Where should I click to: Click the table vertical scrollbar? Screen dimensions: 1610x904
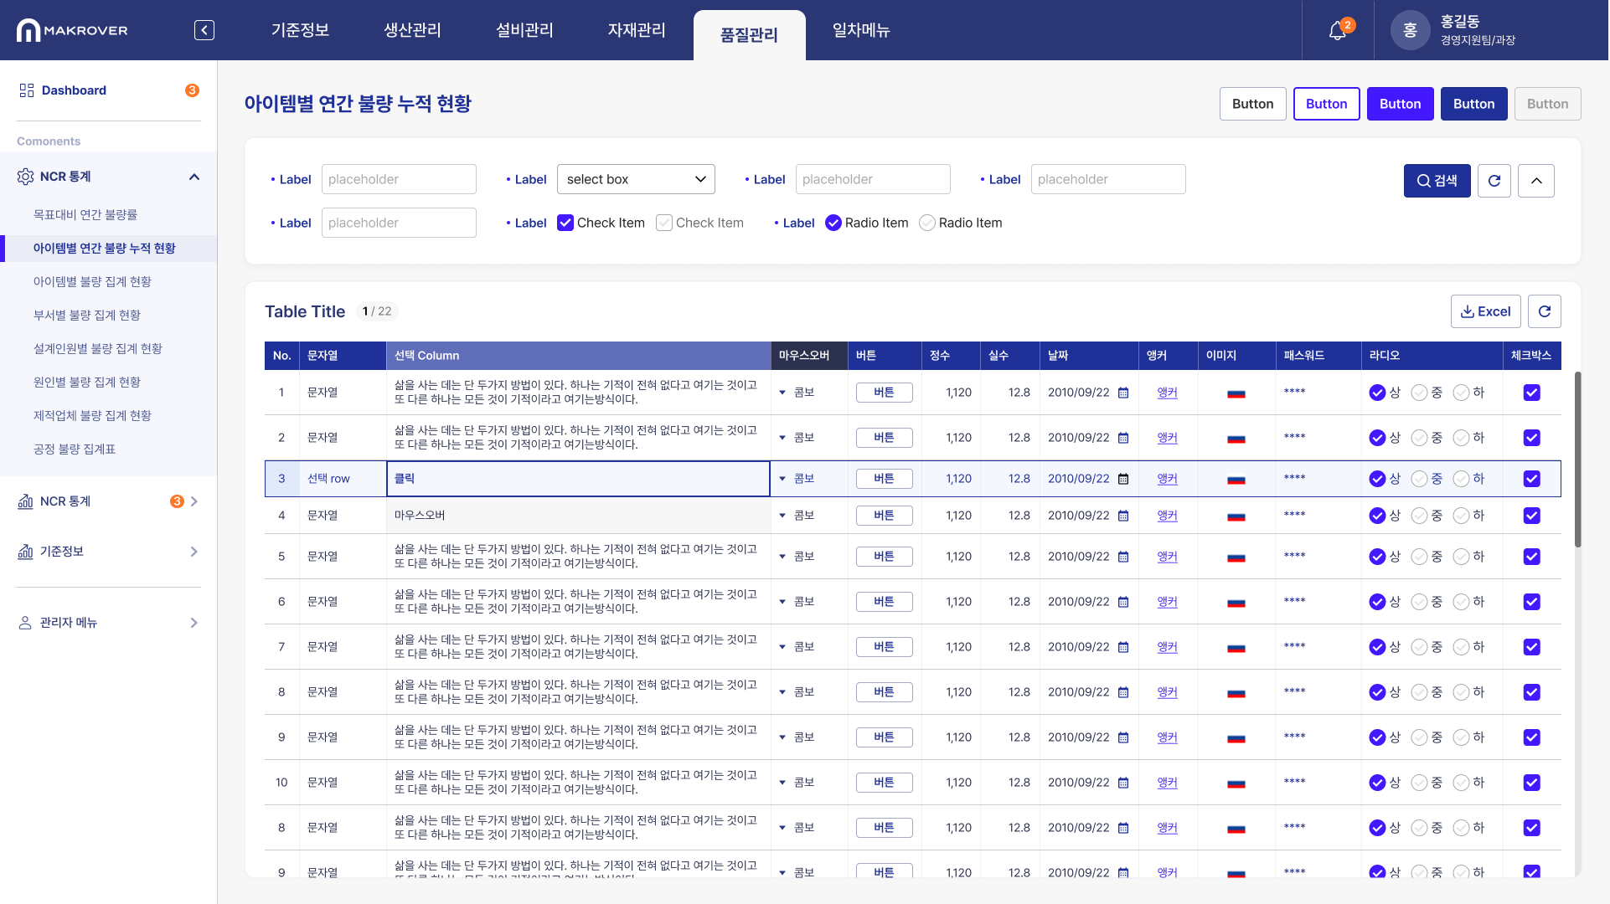(1577, 460)
